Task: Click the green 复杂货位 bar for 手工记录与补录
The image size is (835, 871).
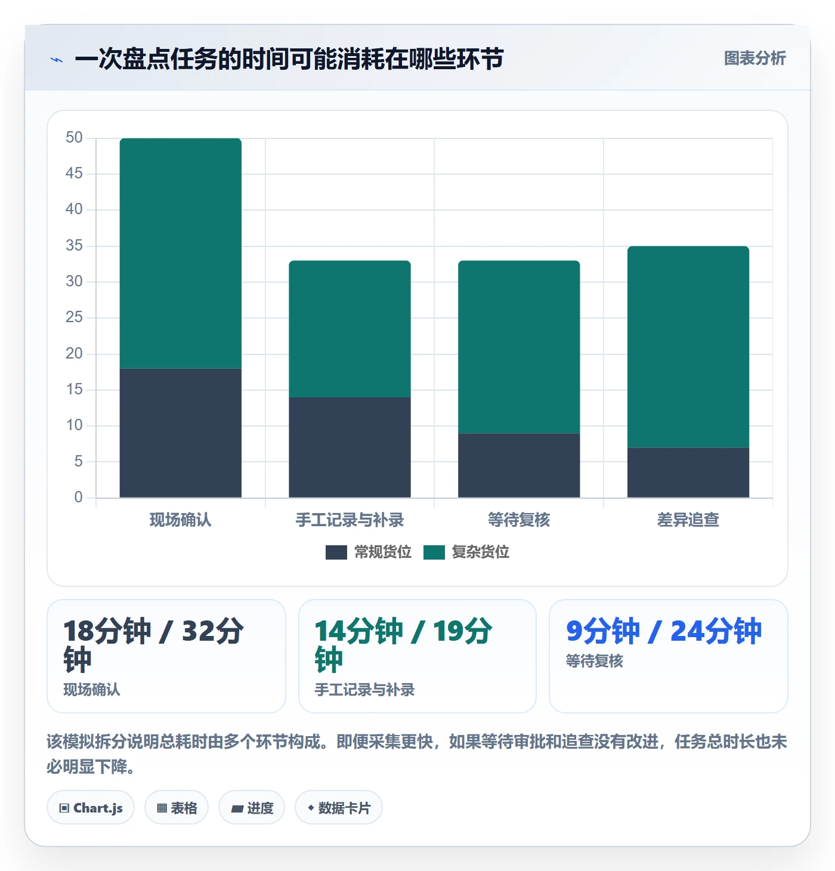Action: (x=350, y=329)
